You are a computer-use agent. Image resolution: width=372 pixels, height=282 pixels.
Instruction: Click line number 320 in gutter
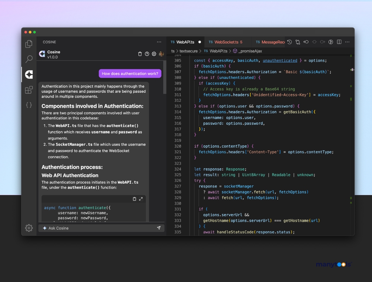[178, 146]
